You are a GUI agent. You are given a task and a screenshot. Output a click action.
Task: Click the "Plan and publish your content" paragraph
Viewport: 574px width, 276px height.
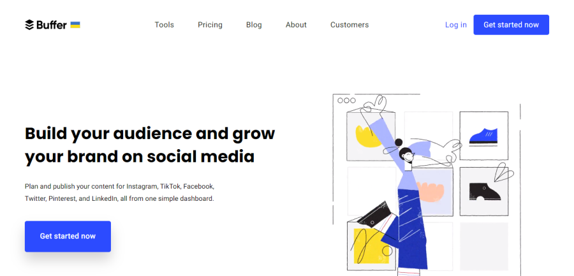point(120,192)
